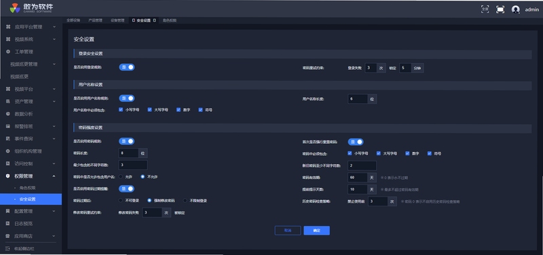This screenshot has width=543, height=255.
Task: Click the 配置管理 sidebar icon
Action: (8, 211)
